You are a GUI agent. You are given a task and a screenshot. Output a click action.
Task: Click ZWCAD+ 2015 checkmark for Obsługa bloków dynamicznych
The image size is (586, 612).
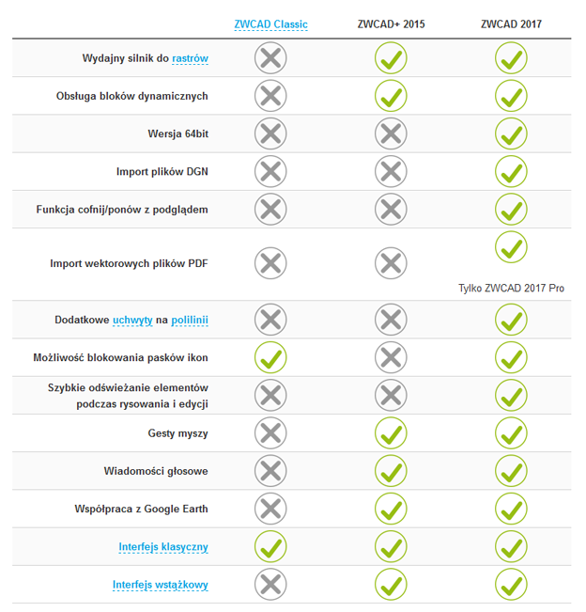[x=391, y=96]
